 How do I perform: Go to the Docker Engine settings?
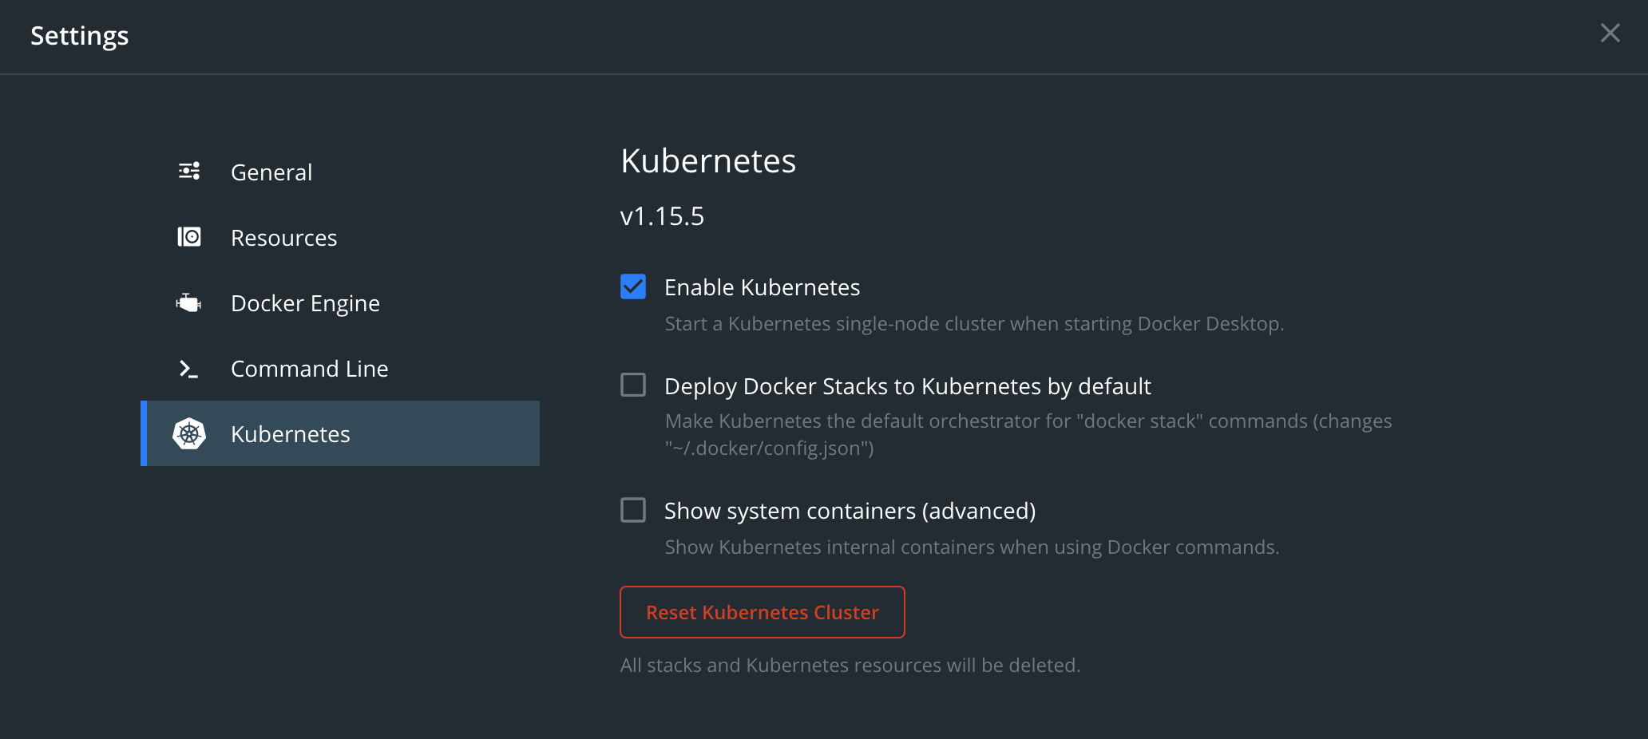point(305,303)
